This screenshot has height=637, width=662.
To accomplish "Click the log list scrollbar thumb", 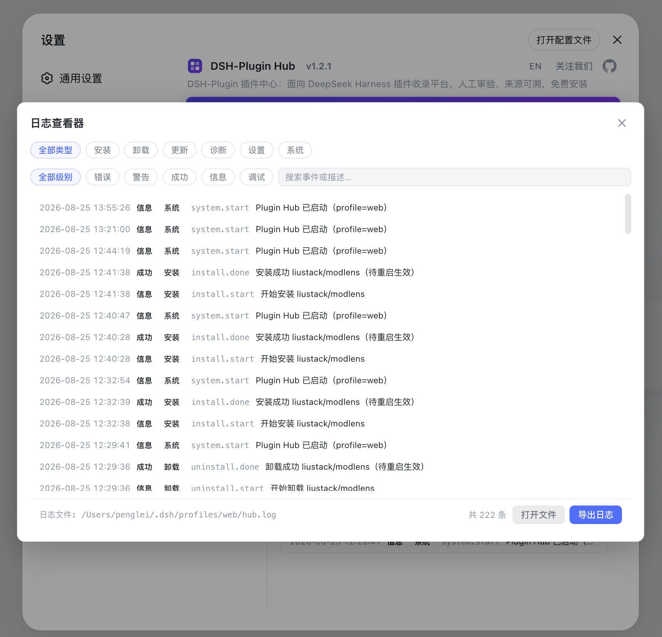I will (628, 214).
